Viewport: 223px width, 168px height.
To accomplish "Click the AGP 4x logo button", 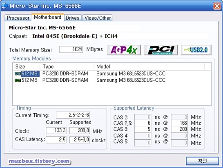I will click(x=124, y=50).
